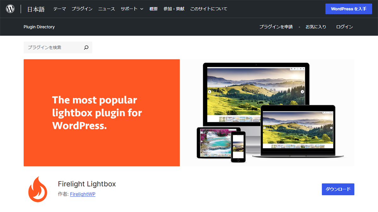
Task: Open the テーマ menu item
Action: [x=60, y=9]
